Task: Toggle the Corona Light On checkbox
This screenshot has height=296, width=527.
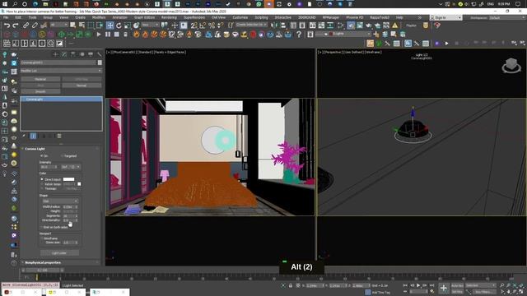Action: click(x=42, y=156)
